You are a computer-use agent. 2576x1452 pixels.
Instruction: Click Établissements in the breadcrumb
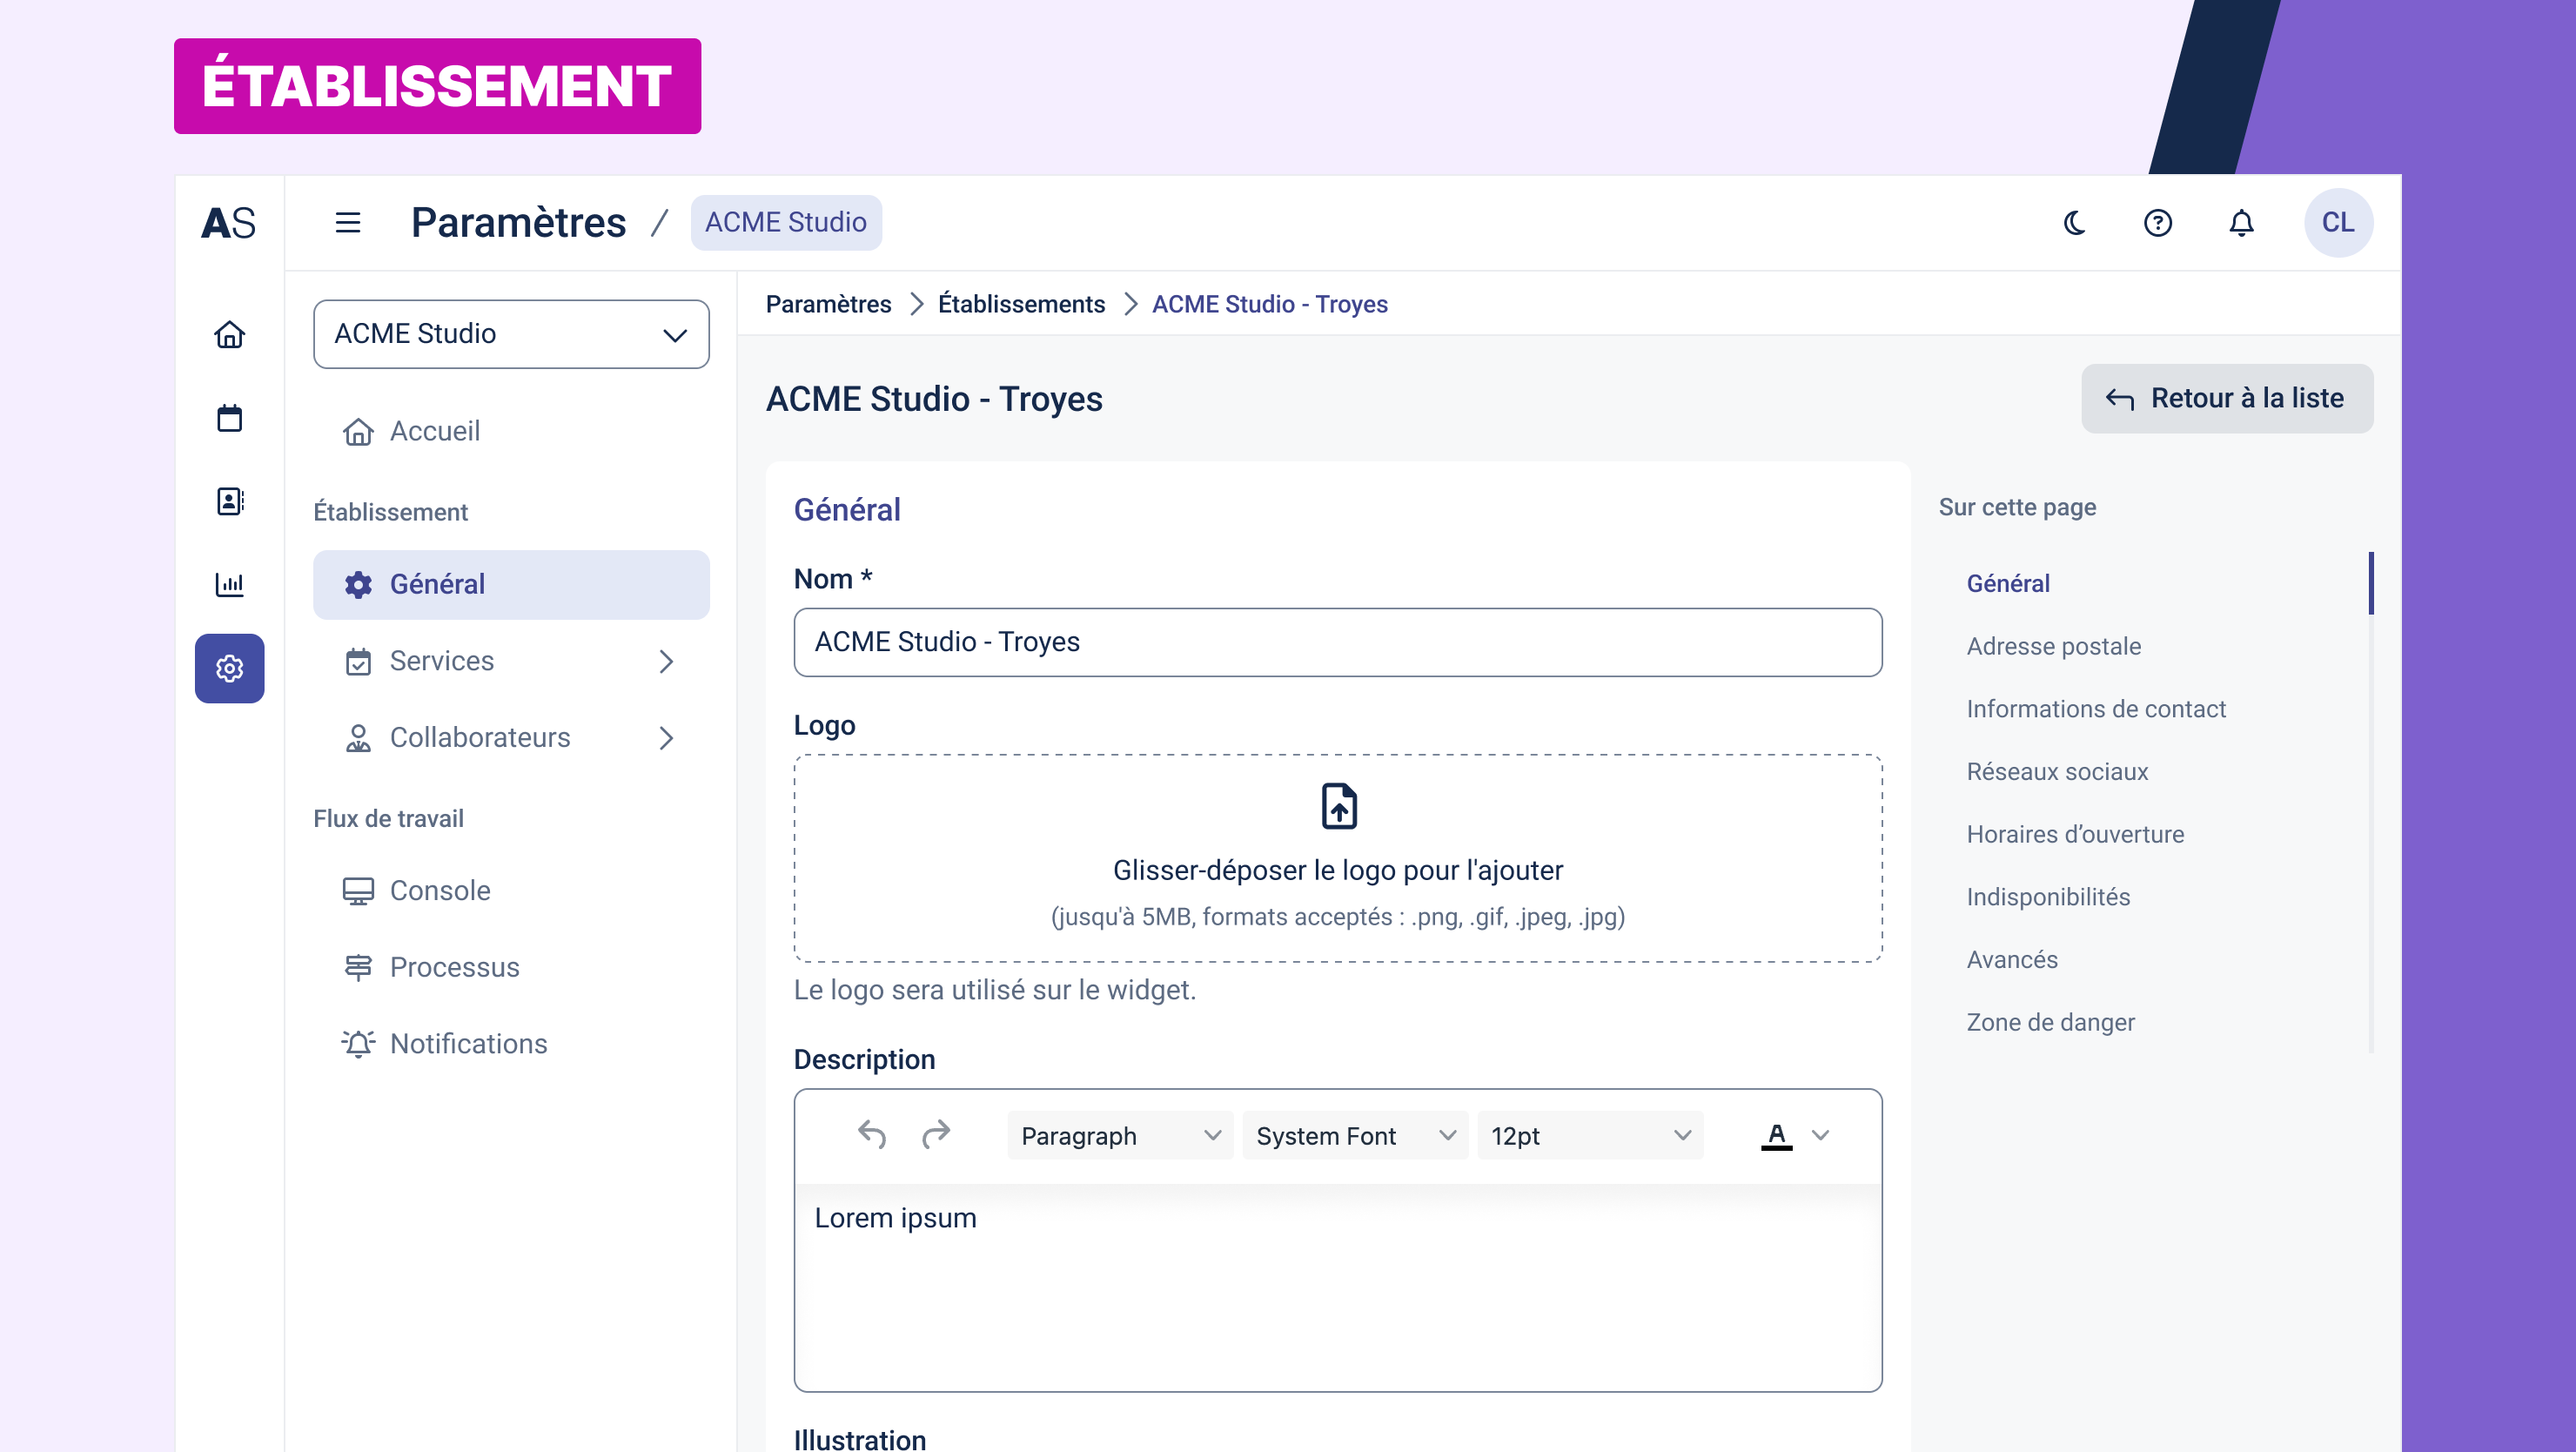click(1021, 304)
